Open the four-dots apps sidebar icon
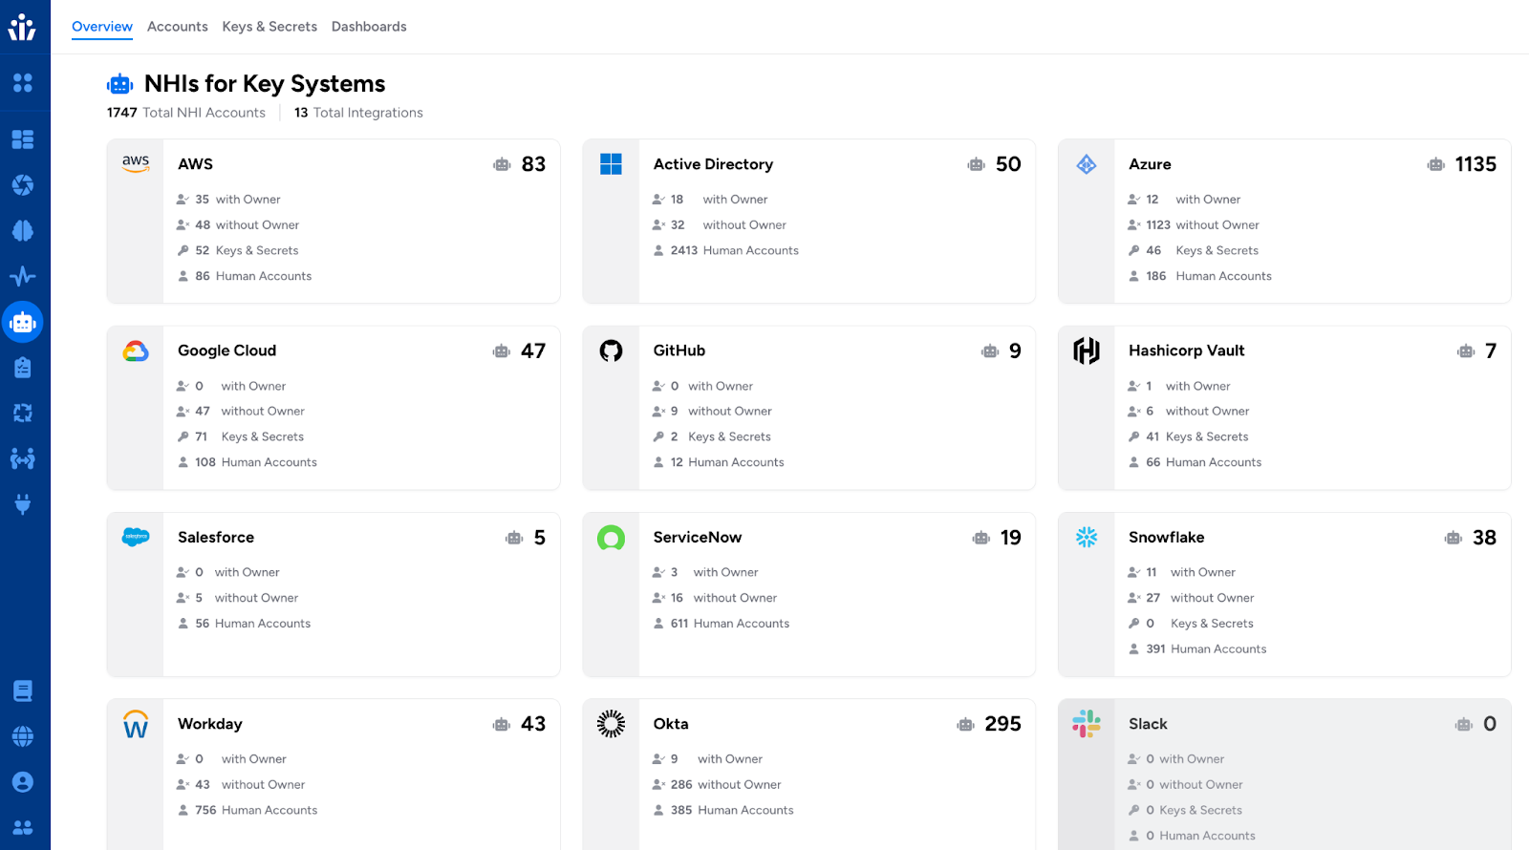 tap(23, 83)
